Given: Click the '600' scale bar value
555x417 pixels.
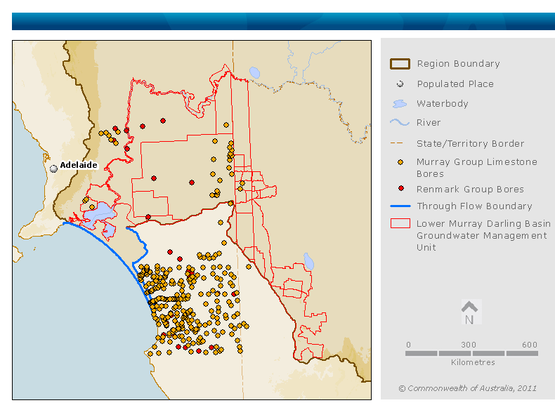Looking at the screenshot, I should (x=530, y=345).
